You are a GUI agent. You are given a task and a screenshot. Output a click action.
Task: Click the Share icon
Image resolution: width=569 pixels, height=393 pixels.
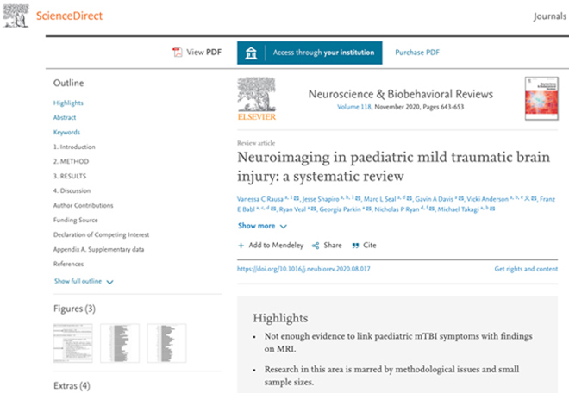click(x=316, y=246)
